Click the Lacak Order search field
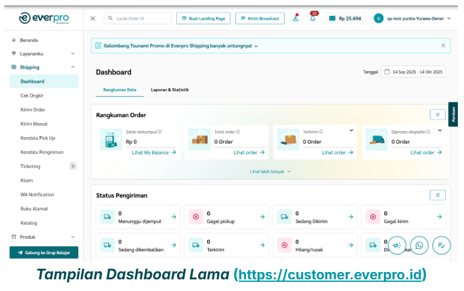464x291 pixels. point(138,18)
